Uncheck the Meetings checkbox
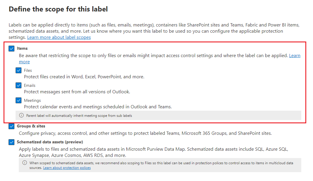The image size is (313, 181). tap(19, 100)
